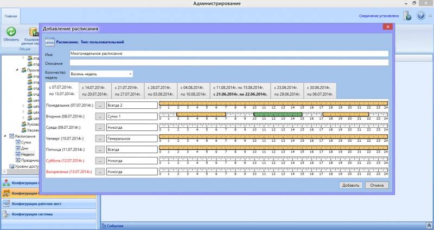Select the Недели item in tree
The height and width of the screenshot is (230, 434).
(28, 154)
